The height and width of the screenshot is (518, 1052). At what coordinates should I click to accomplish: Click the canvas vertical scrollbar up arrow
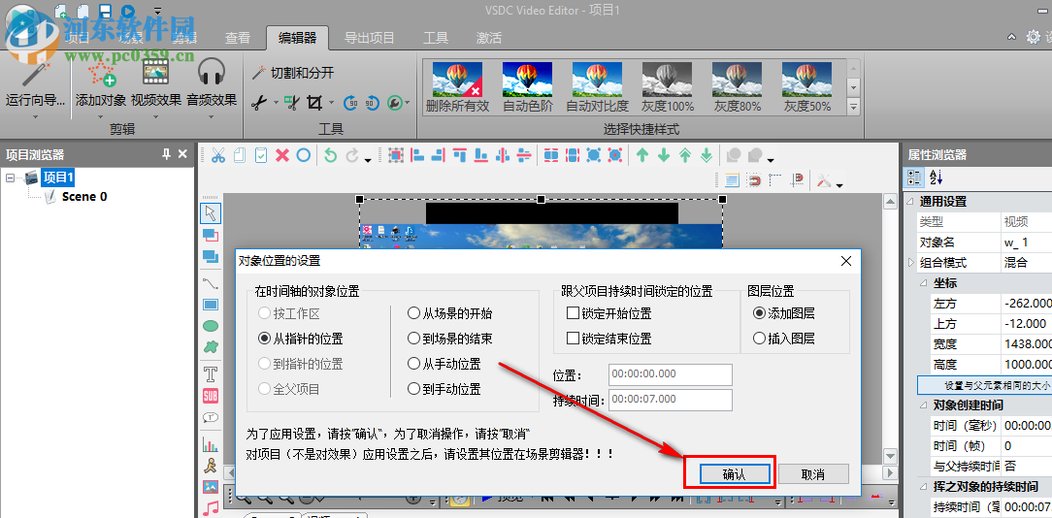890,202
